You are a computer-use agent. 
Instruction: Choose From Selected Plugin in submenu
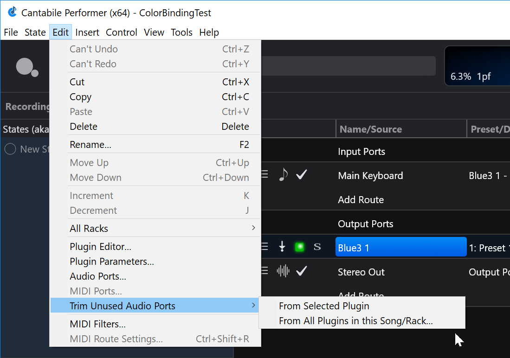(x=362, y=306)
